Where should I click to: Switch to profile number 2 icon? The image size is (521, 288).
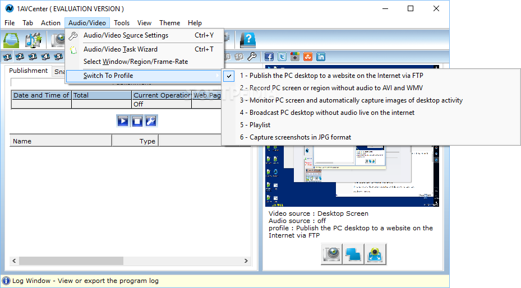(20, 57)
